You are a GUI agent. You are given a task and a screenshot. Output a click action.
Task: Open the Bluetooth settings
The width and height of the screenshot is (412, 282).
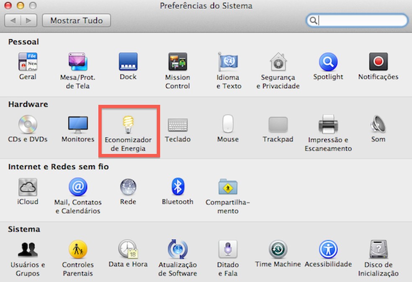[x=178, y=186]
